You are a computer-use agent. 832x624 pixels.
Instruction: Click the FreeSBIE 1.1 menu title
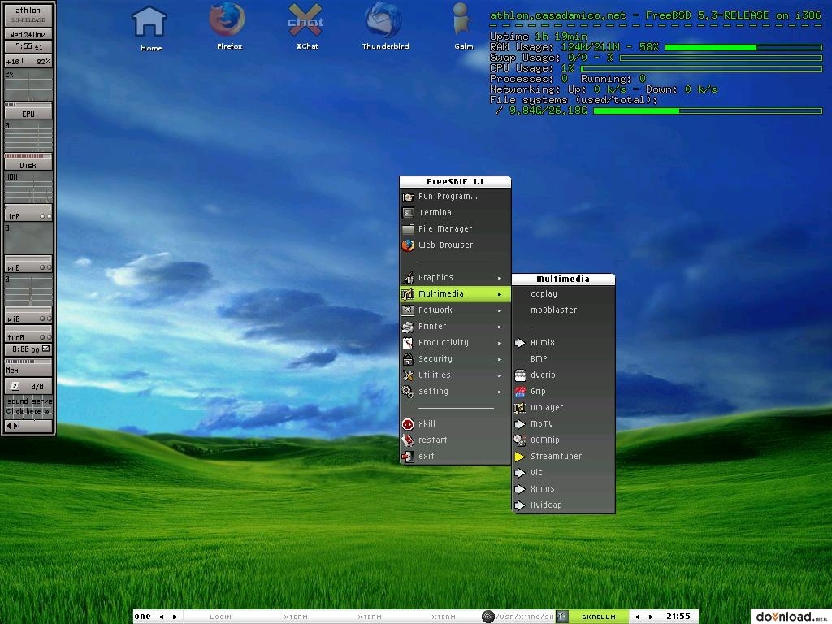(x=455, y=182)
